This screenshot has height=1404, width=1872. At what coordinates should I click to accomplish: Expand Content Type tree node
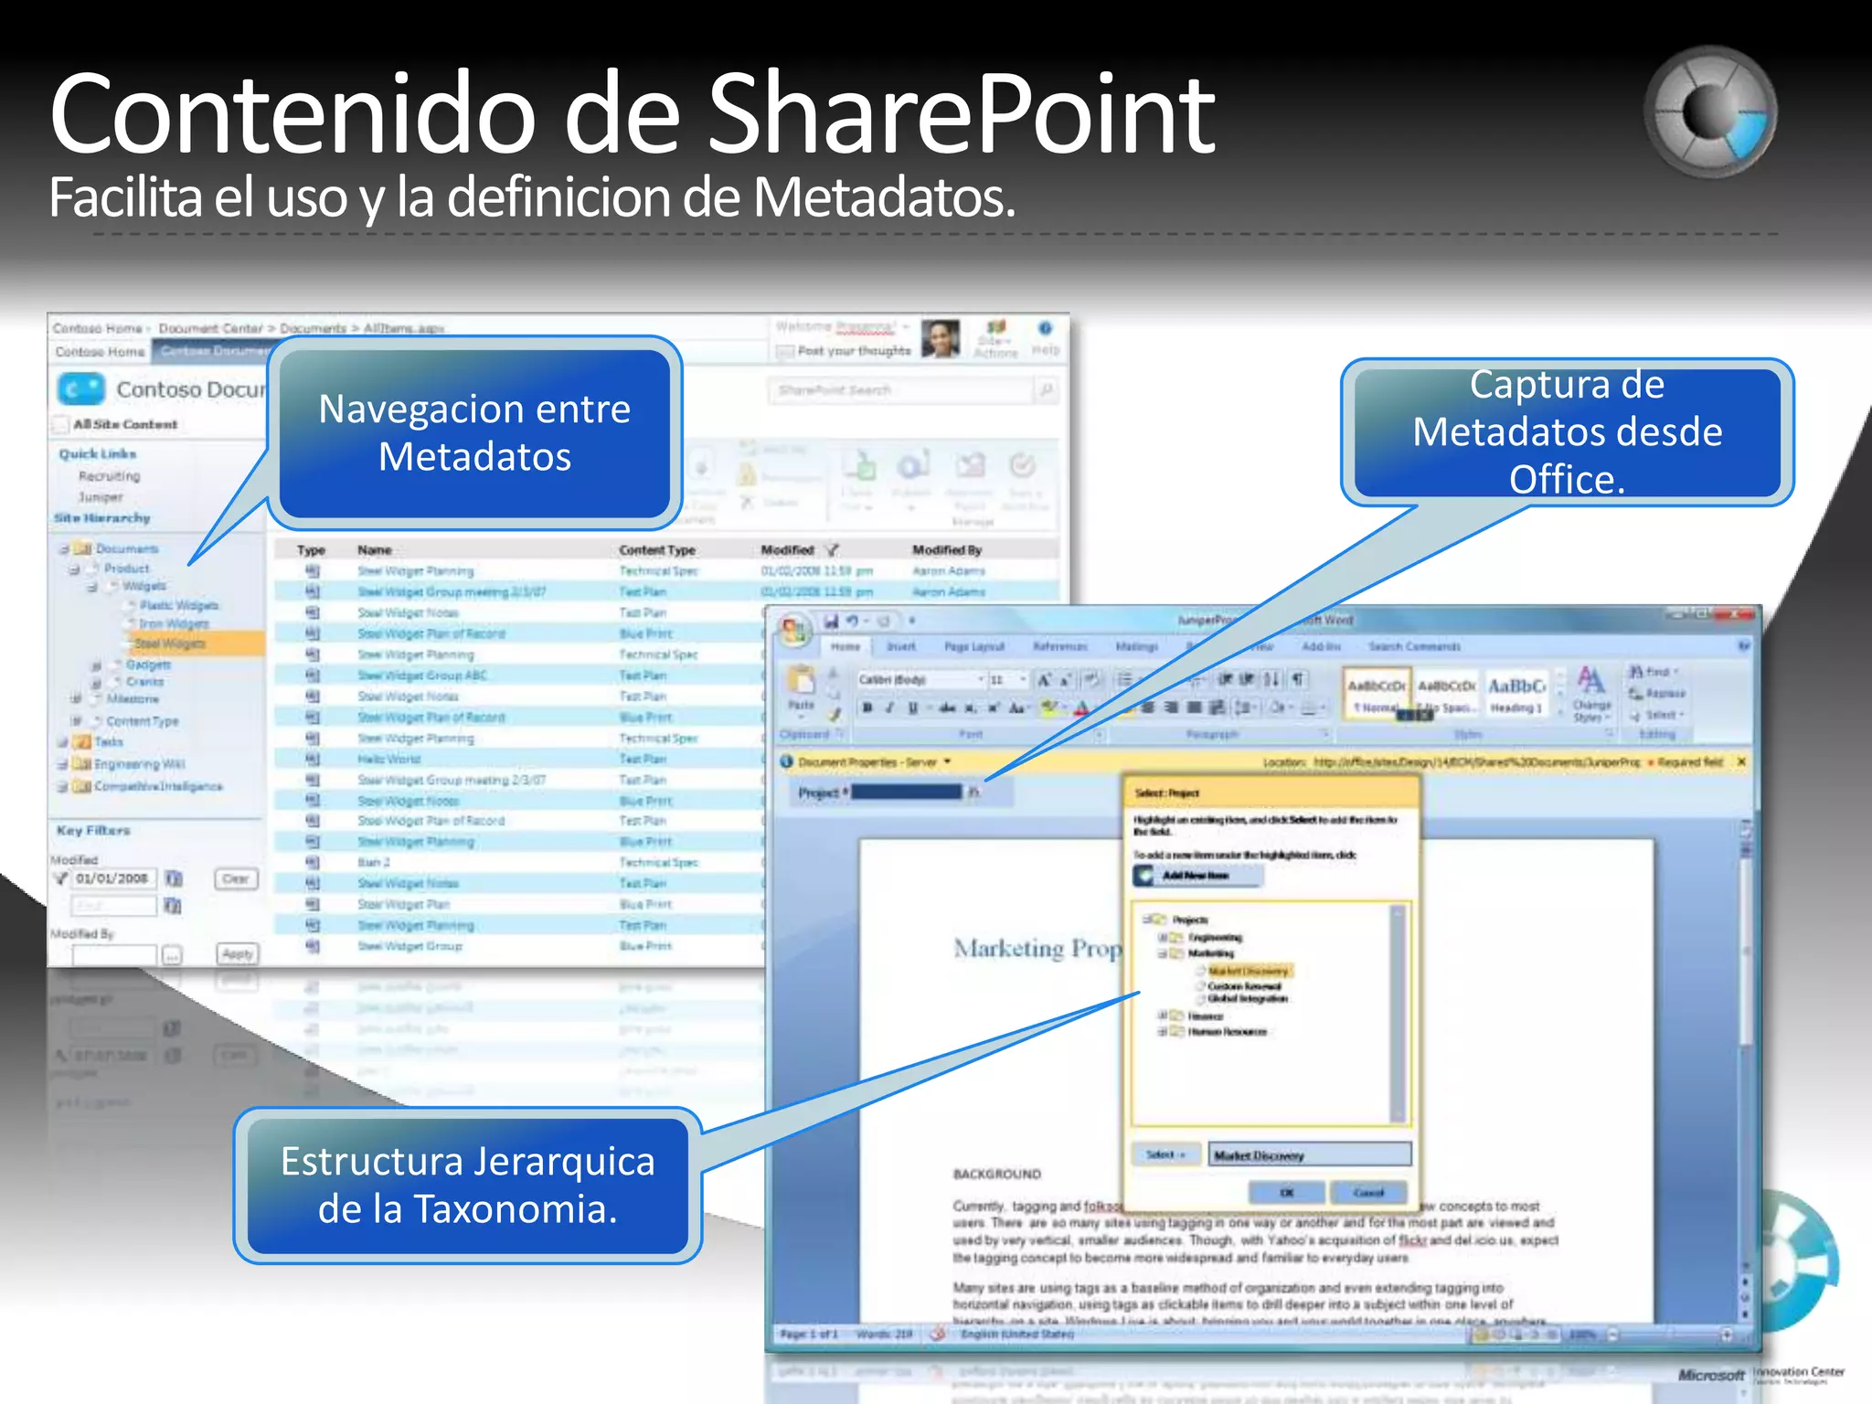(x=77, y=721)
